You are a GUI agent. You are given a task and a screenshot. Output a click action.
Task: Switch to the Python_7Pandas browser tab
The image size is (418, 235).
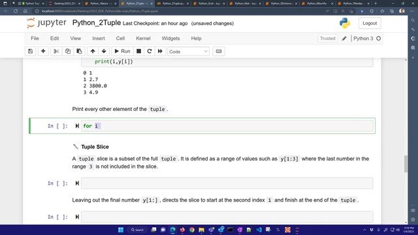353,3
